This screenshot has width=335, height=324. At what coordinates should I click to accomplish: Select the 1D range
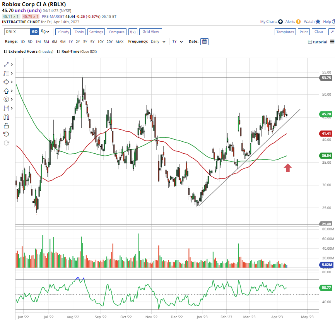point(22,42)
